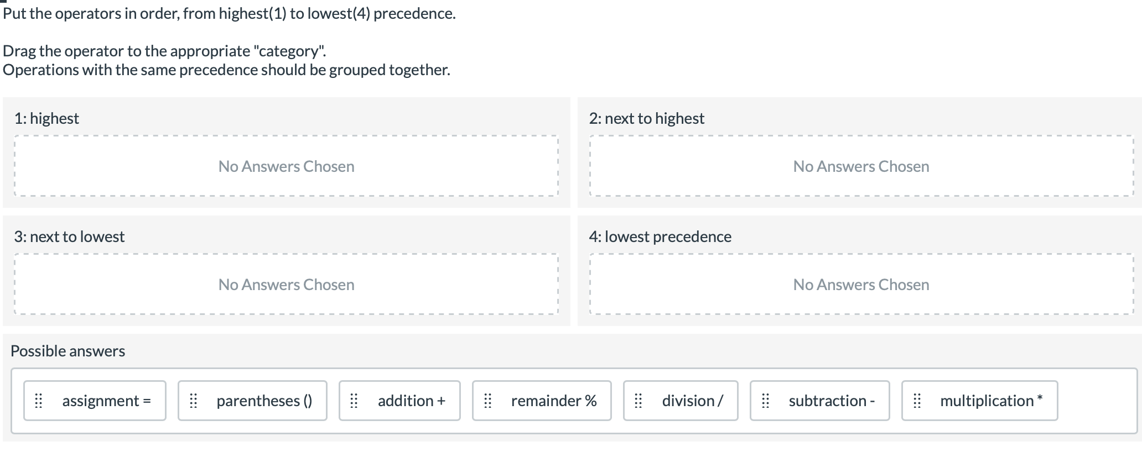Click the subtraction - drag handle
The width and height of the screenshot is (1142, 452).
765,401
